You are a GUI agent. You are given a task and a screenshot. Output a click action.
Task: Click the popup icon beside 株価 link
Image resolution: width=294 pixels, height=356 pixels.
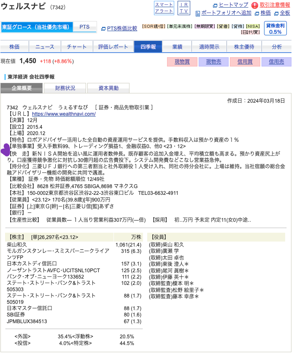pos(257,13)
